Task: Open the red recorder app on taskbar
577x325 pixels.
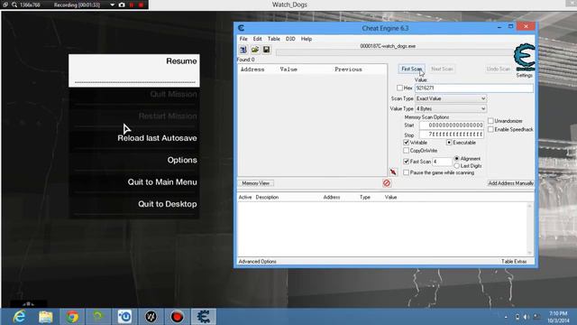Action: (177, 317)
